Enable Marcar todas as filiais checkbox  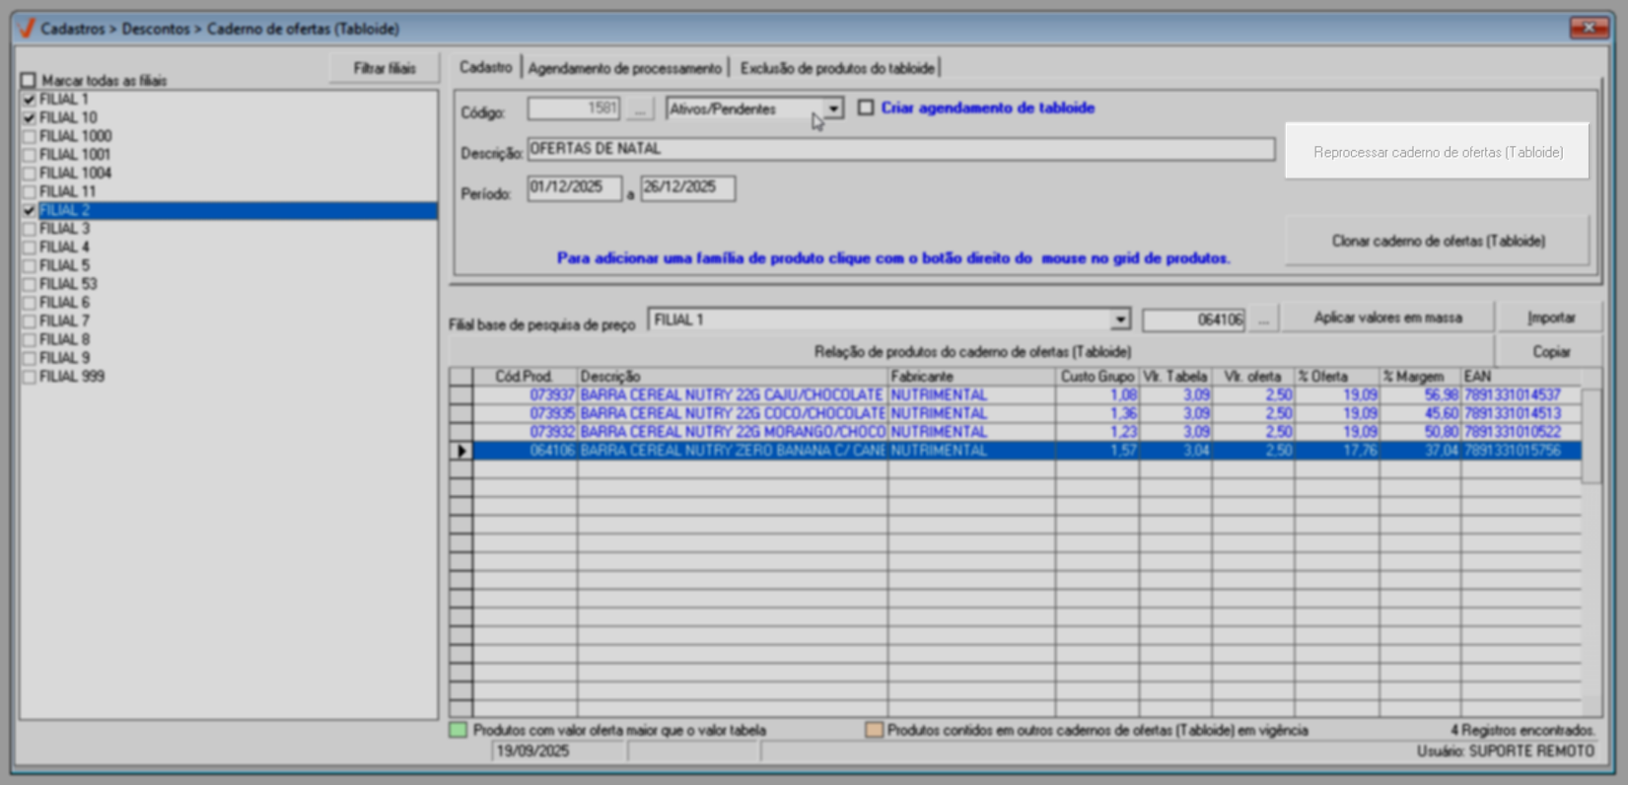[29, 81]
